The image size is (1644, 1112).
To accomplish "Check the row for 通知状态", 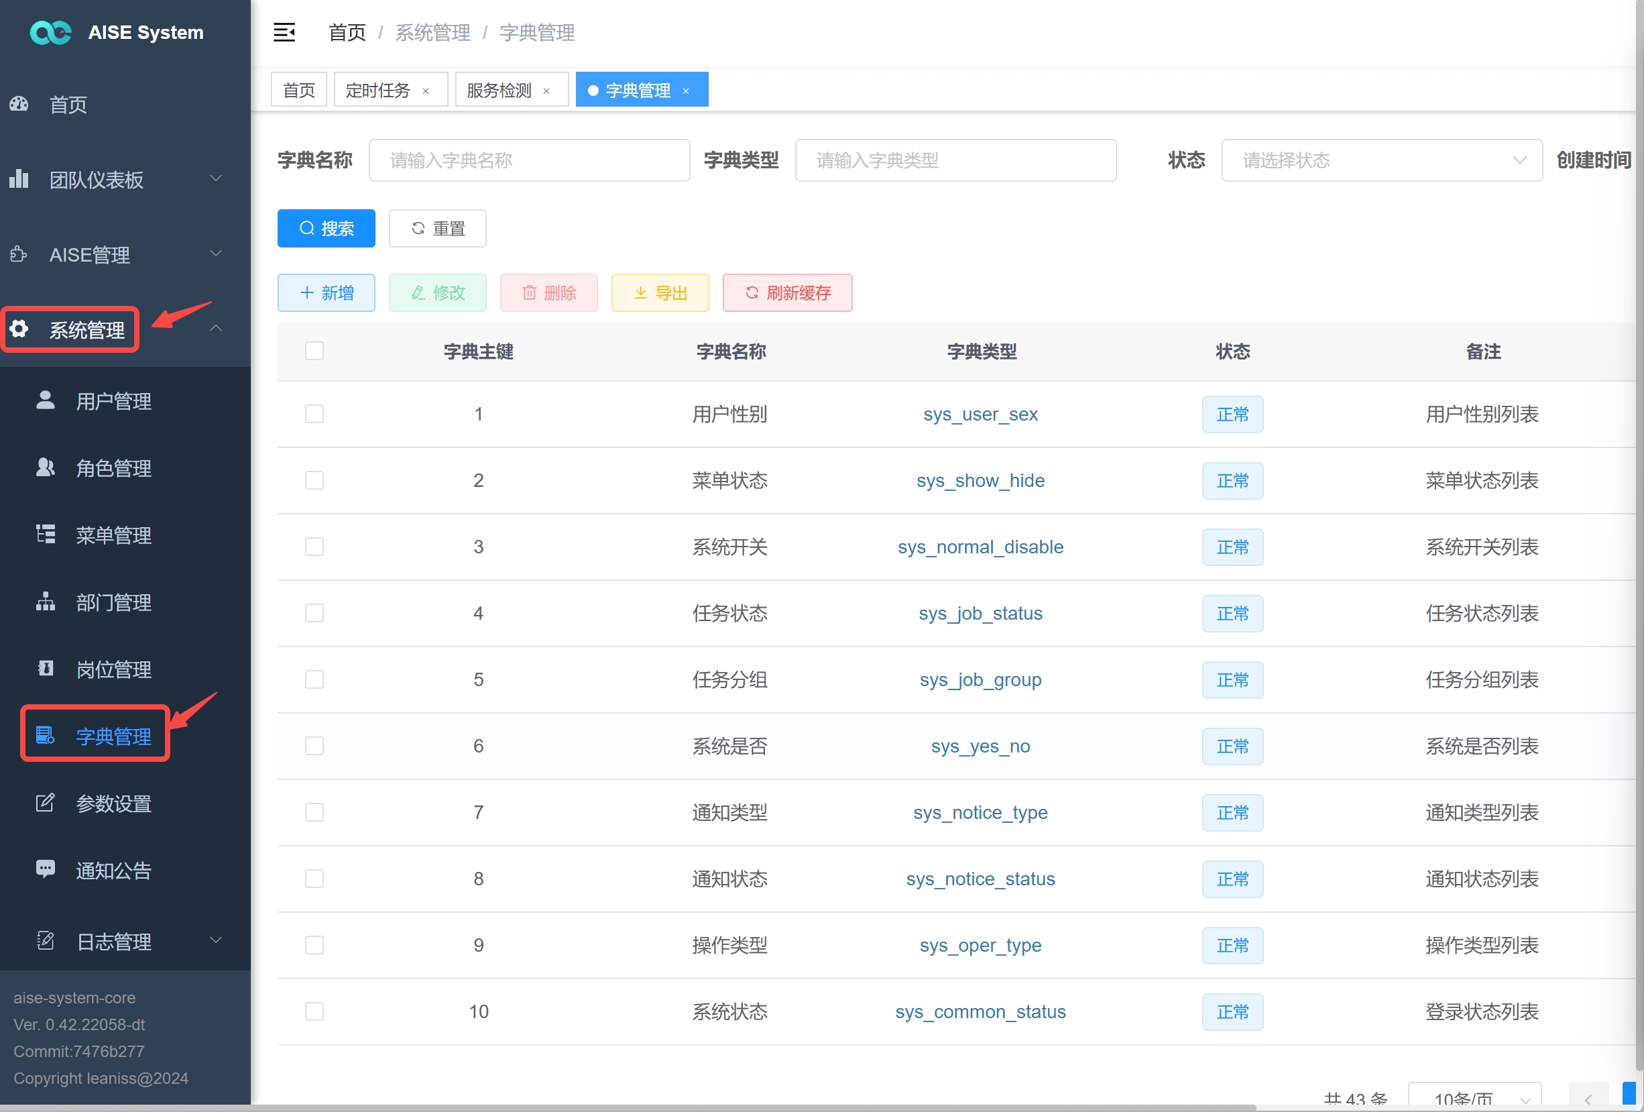I will click(314, 879).
